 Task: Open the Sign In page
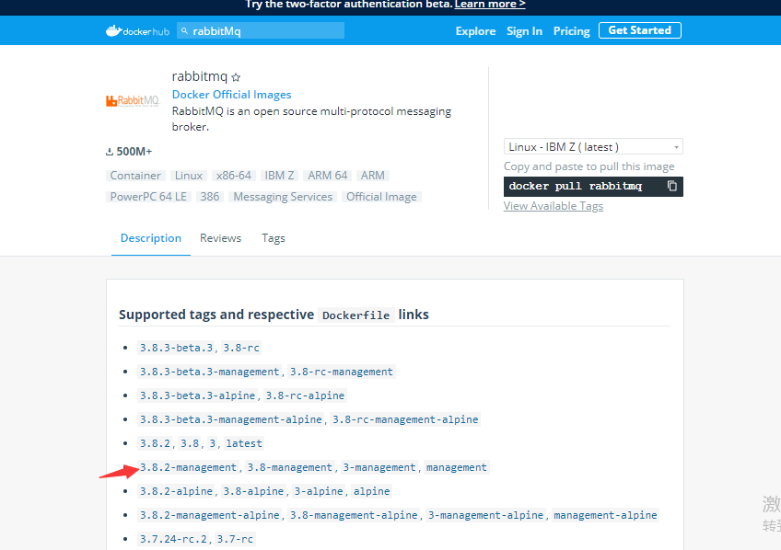[x=524, y=31]
